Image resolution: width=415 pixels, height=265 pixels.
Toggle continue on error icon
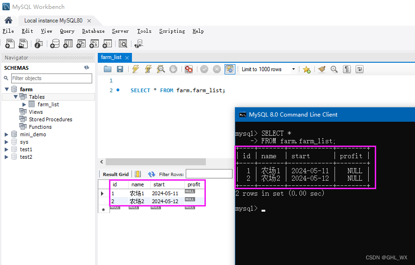(189, 69)
